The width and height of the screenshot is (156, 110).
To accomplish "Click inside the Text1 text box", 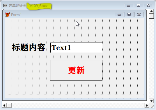I will coord(76,48).
